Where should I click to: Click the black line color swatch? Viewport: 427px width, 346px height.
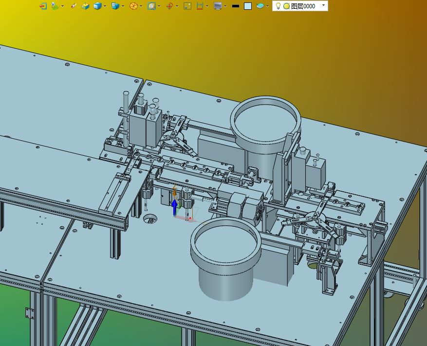coord(236,6)
